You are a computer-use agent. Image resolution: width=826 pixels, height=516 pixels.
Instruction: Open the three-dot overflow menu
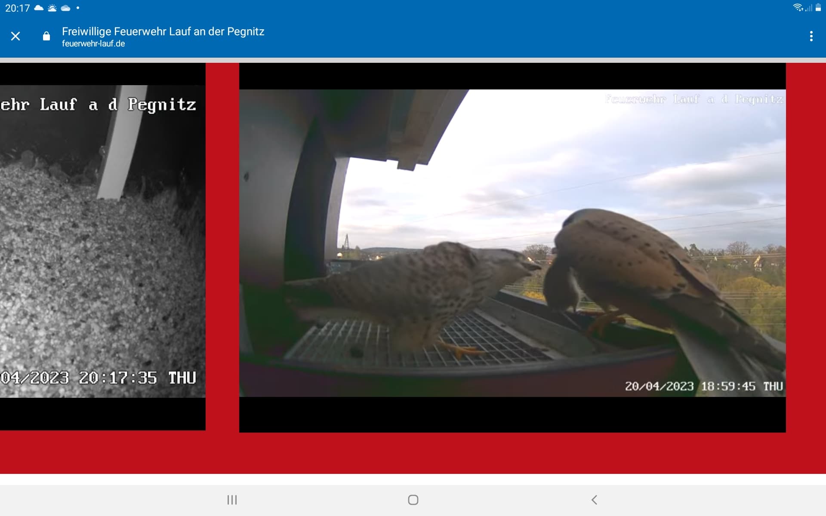click(x=811, y=36)
